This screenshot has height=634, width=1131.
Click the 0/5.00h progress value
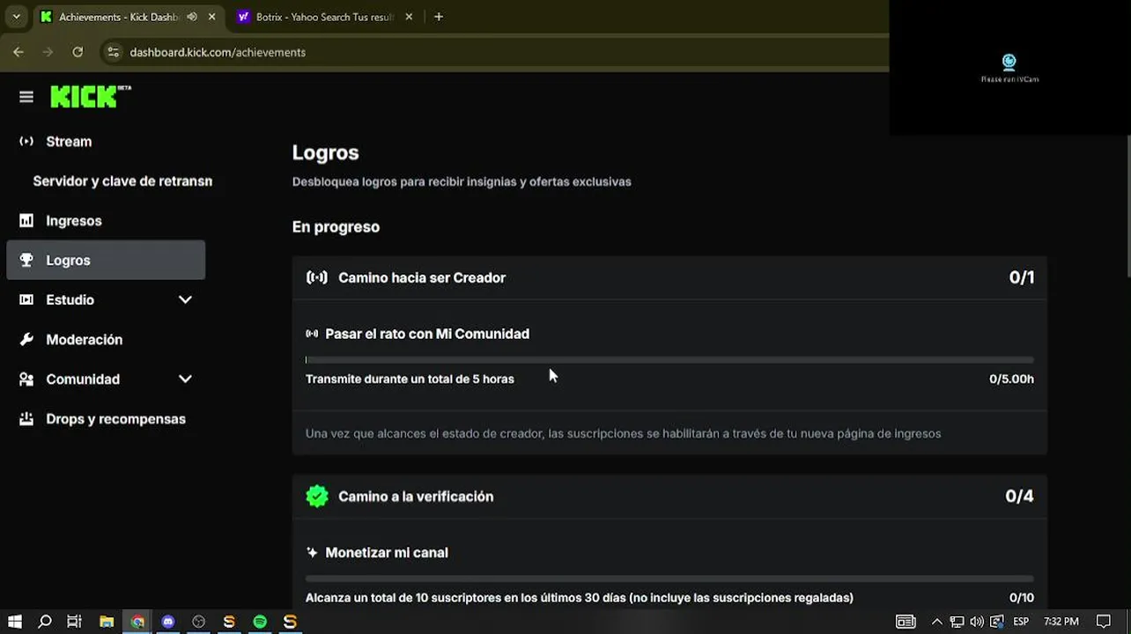click(x=1011, y=380)
